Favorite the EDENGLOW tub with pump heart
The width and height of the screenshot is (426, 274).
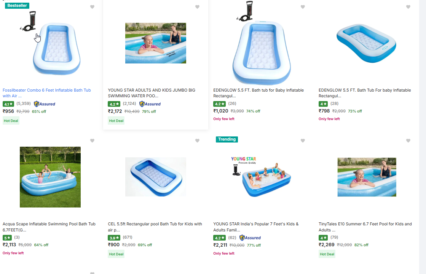click(x=303, y=7)
